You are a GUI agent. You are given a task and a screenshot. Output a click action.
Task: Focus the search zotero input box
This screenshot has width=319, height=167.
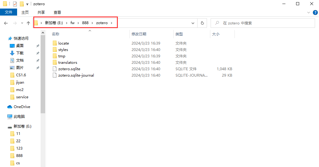[x=263, y=23]
